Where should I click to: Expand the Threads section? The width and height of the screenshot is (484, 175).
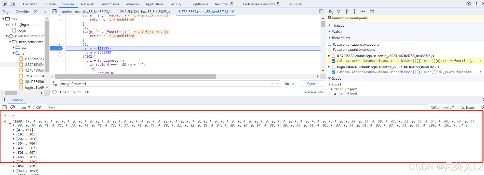pos(330,25)
